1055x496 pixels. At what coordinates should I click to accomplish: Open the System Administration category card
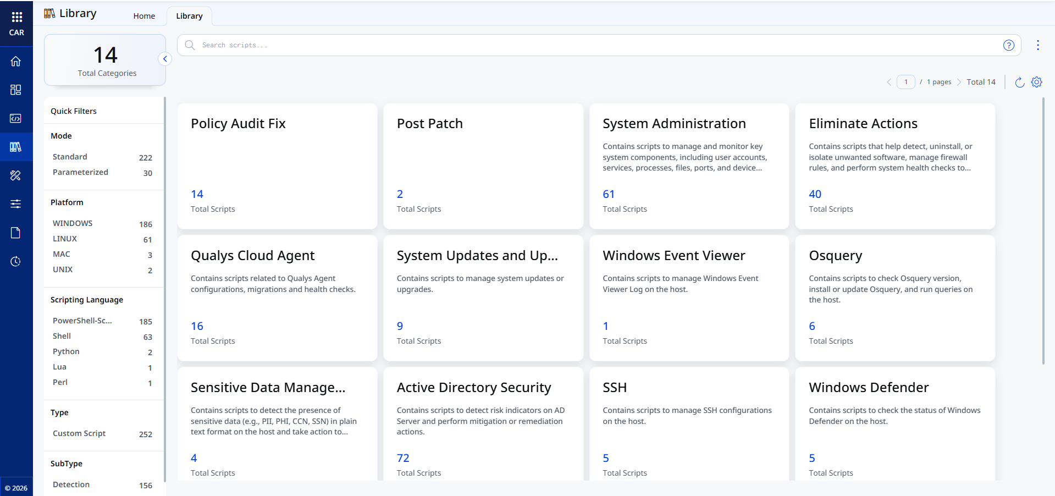[x=689, y=166]
